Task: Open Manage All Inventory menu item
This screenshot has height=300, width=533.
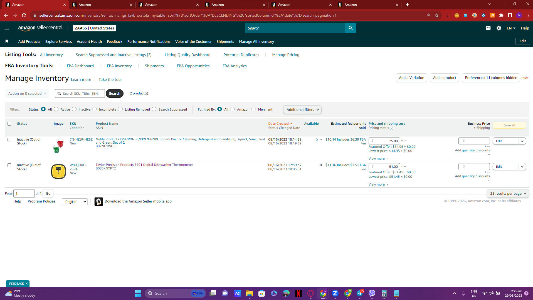Action: click(x=256, y=41)
